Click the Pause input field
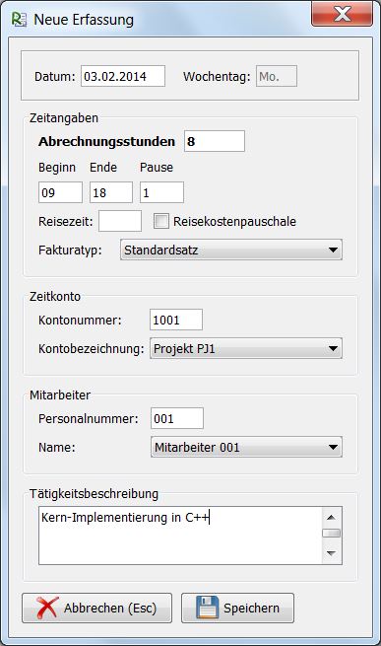The width and height of the screenshot is (381, 646). coord(161,192)
